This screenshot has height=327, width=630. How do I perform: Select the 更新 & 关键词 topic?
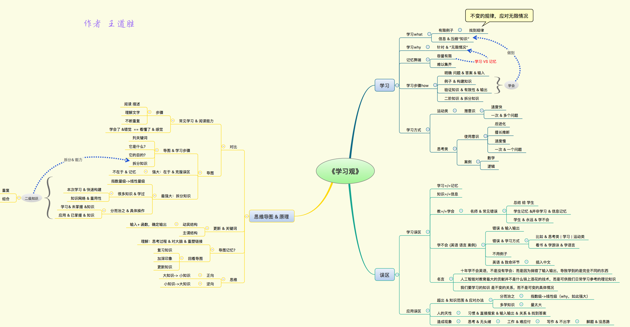click(225, 228)
